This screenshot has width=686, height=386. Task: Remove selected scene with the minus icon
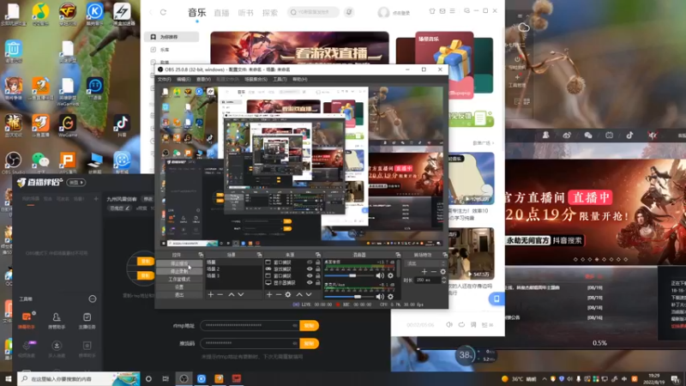[x=220, y=294]
